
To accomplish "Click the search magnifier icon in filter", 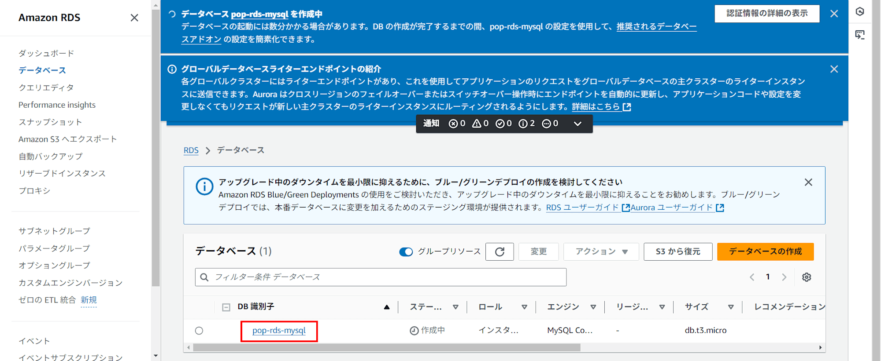I will click(204, 277).
